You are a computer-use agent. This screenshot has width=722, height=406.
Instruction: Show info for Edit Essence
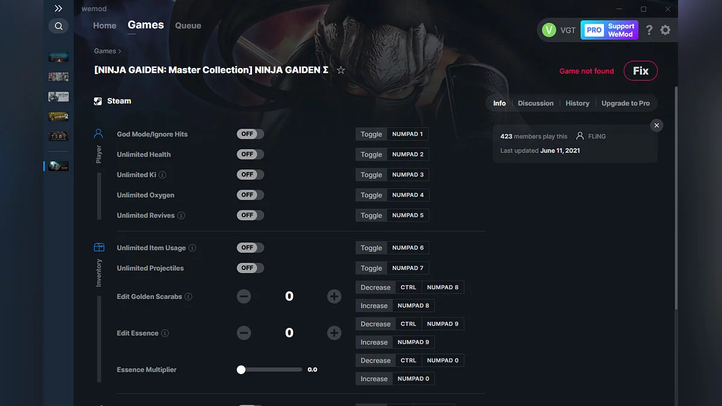165,333
